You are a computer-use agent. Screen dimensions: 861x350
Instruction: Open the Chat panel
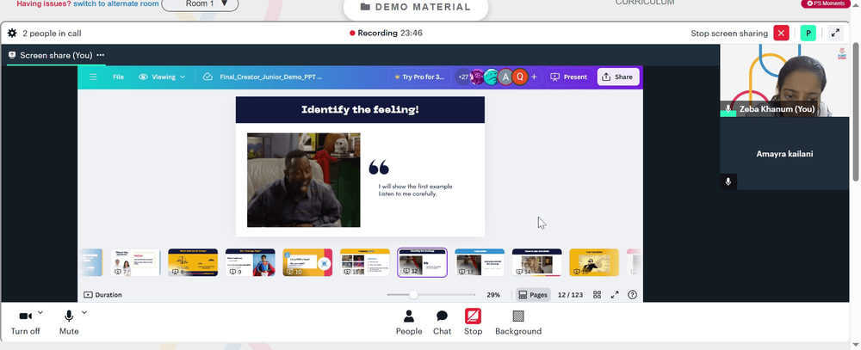442,322
